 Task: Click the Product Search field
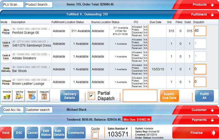pyautogui.click(x=39, y=5)
